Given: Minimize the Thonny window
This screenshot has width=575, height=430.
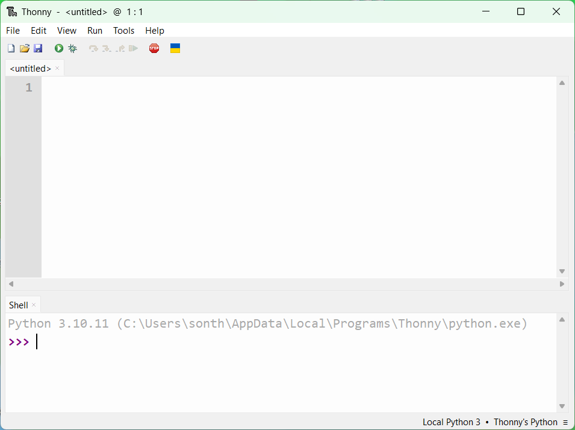Looking at the screenshot, I should [x=486, y=11].
